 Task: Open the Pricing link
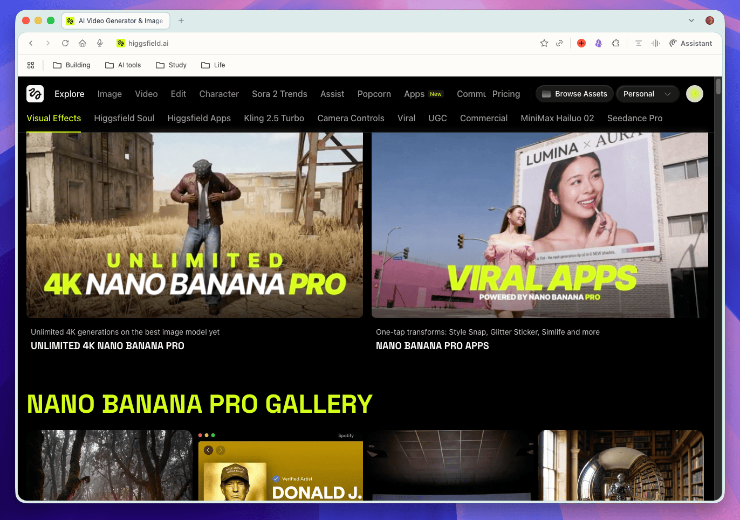[506, 94]
